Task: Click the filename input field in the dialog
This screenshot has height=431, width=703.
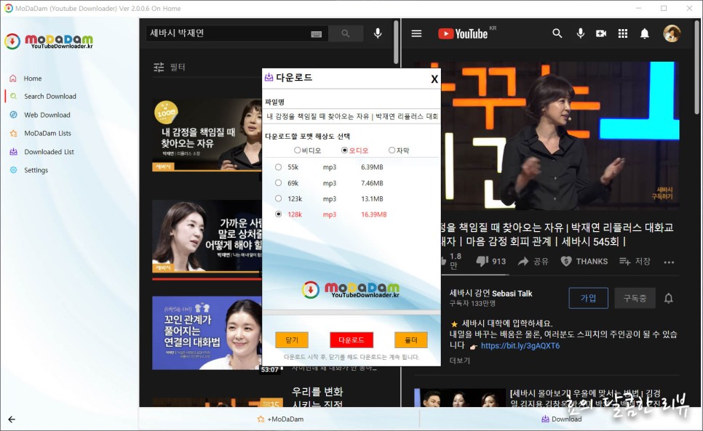Action: pos(351,117)
